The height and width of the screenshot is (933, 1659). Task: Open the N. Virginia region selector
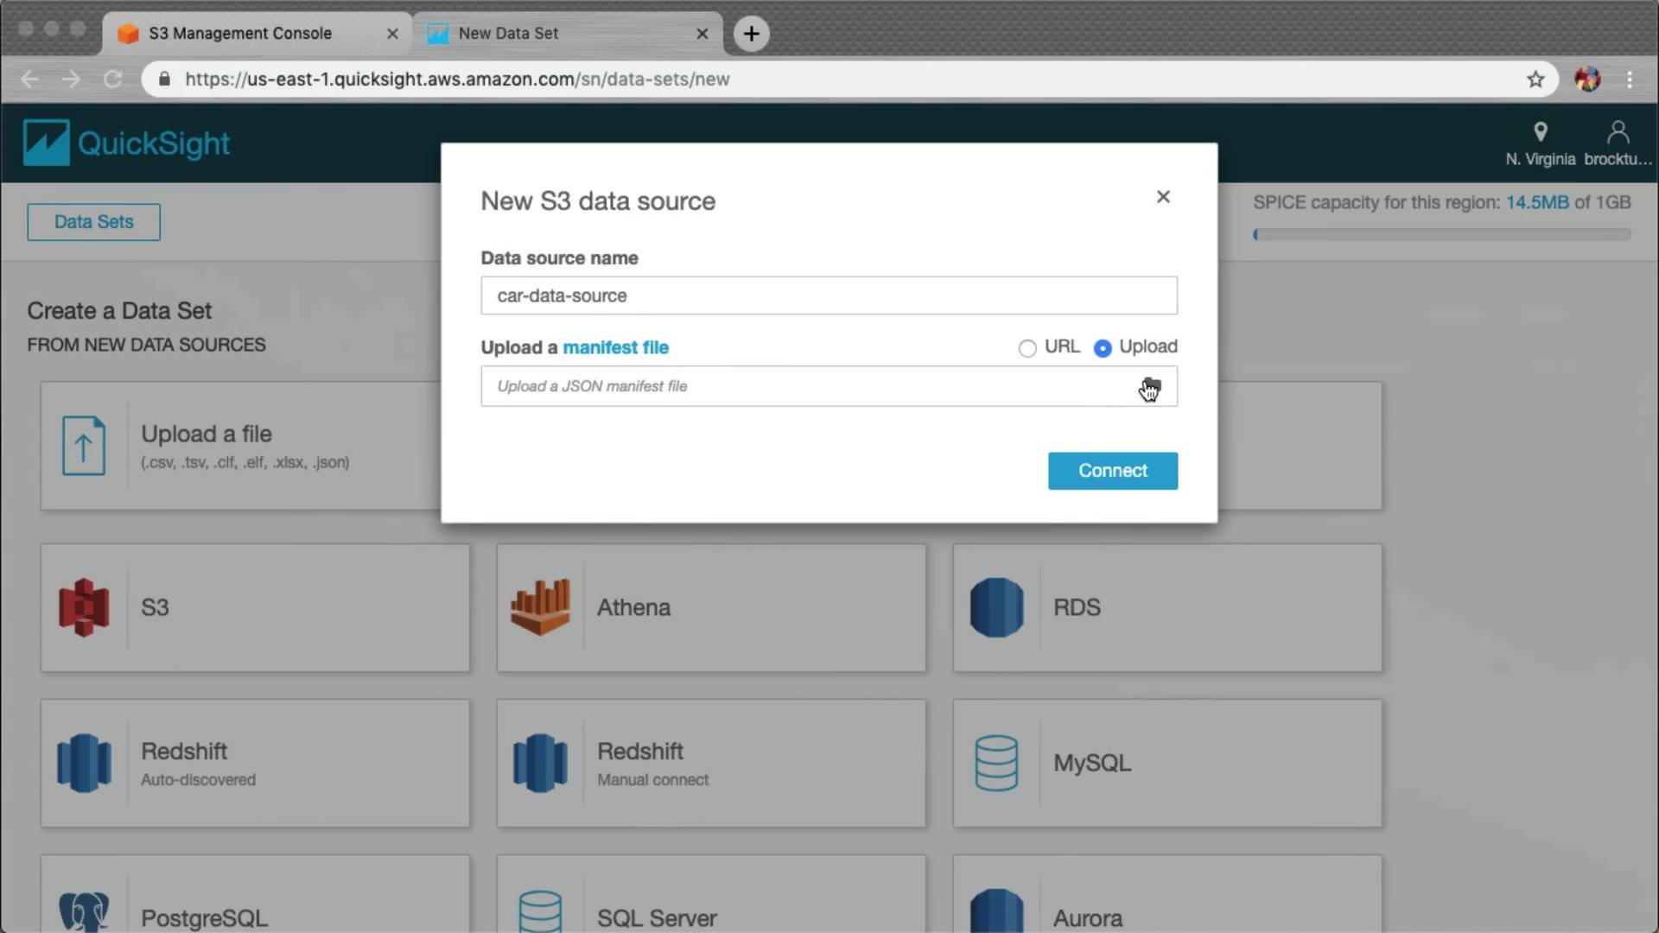click(1540, 143)
